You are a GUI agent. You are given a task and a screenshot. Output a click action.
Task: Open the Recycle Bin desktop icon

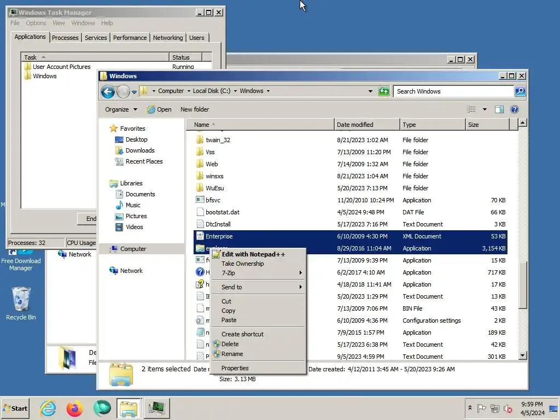coord(21,303)
